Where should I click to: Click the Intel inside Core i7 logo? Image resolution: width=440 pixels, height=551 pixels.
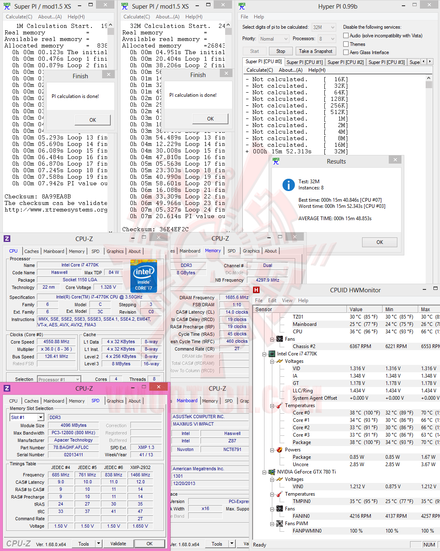144,275
